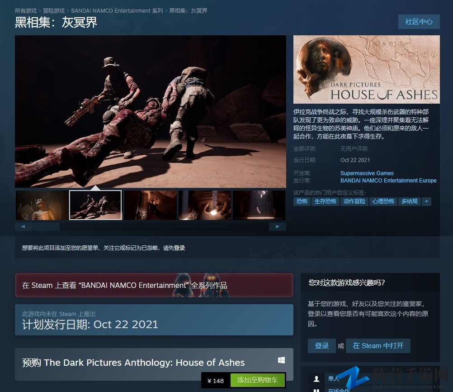The height and width of the screenshot is (392, 453).
Task: Click the 动作冒险 tag
Action: pos(354,201)
